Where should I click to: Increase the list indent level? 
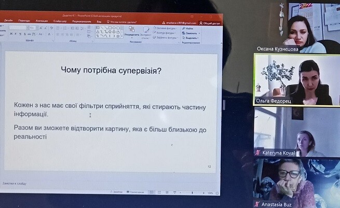(x=77, y=28)
